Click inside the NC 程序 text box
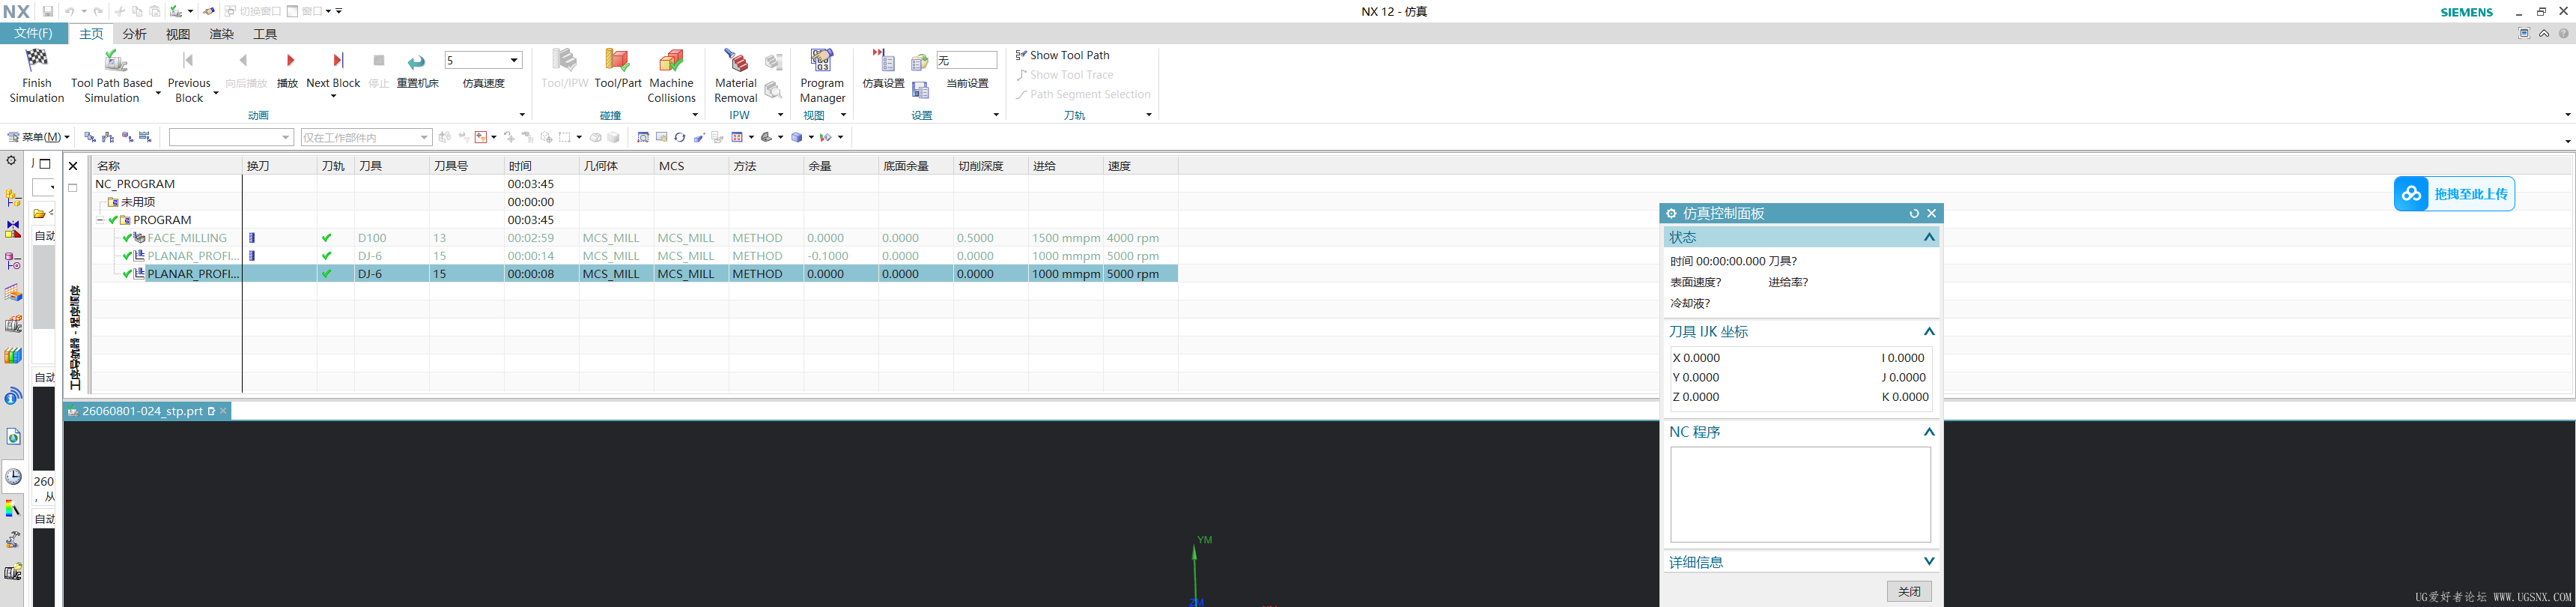This screenshot has height=607, width=2576. pyautogui.click(x=1800, y=494)
